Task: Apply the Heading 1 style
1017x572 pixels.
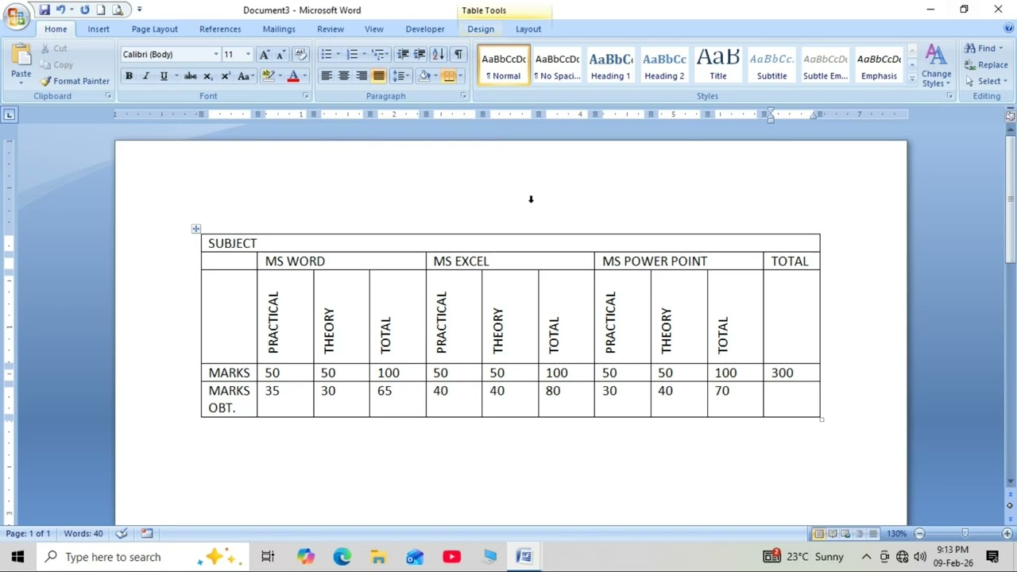Action: [610, 64]
